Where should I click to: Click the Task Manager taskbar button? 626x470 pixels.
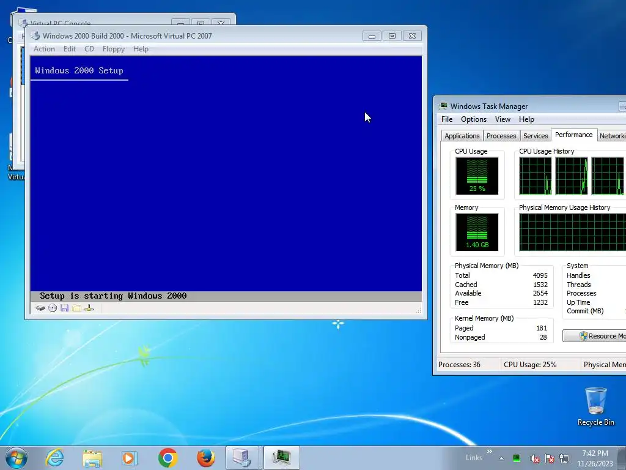[282, 458]
